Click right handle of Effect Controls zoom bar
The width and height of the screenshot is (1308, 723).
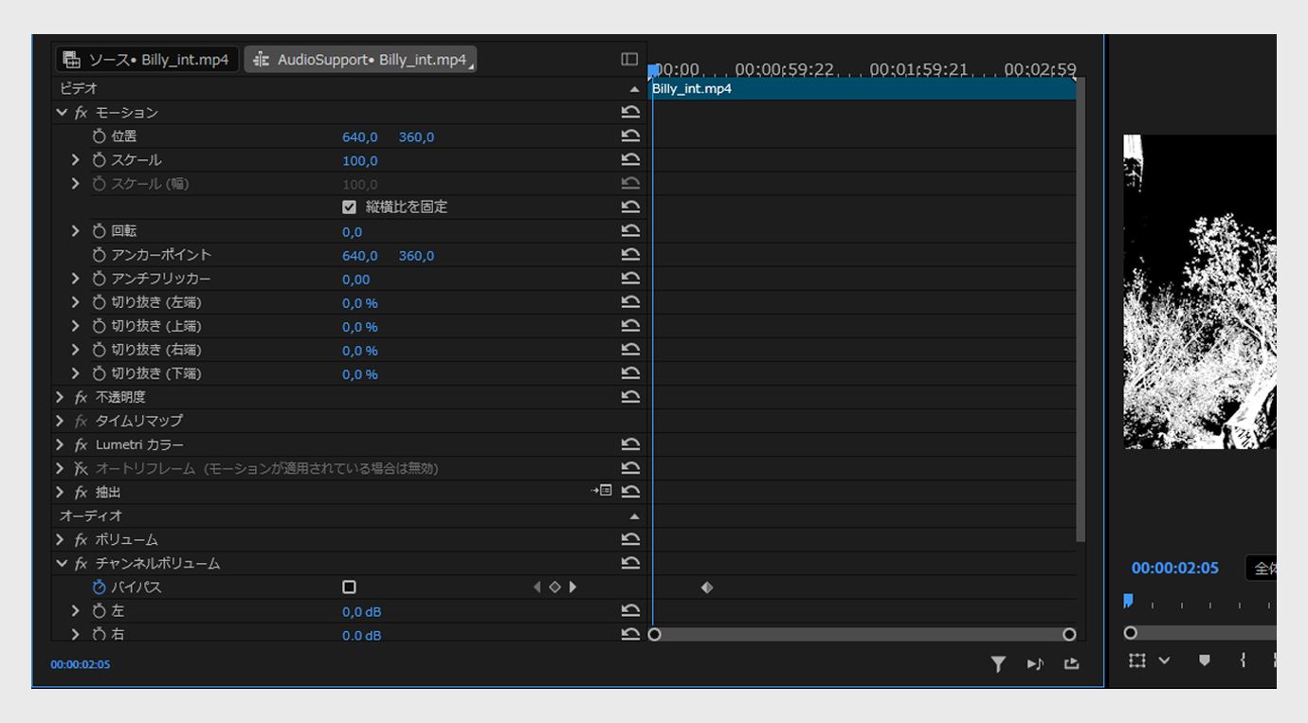coord(1069,634)
